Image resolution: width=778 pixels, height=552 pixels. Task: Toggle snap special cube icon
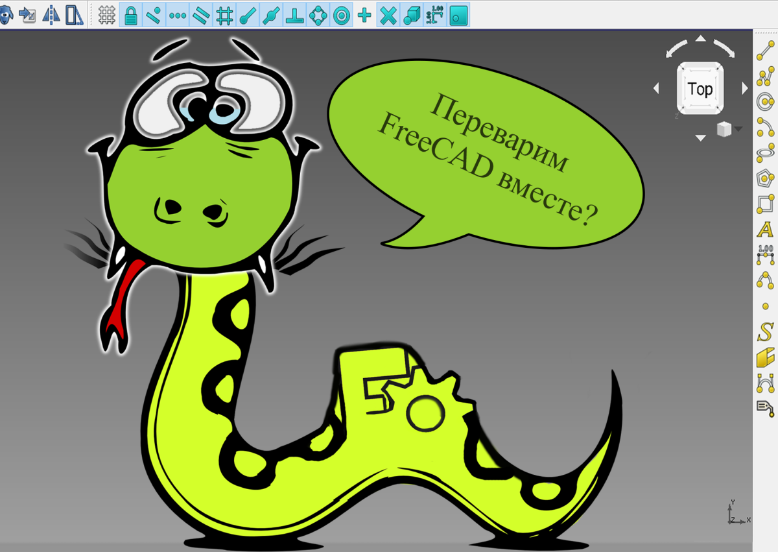[411, 14]
